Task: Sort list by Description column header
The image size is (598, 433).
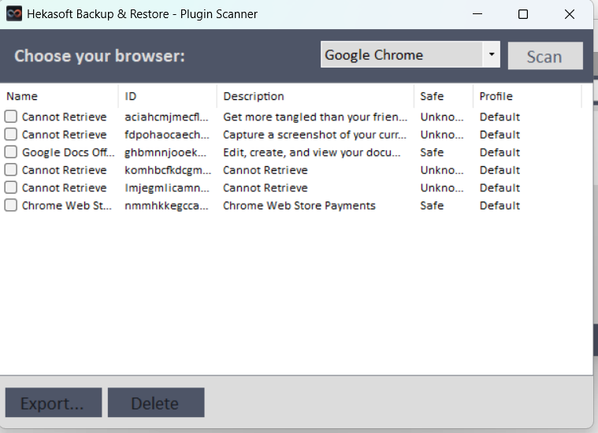Action: pos(315,96)
